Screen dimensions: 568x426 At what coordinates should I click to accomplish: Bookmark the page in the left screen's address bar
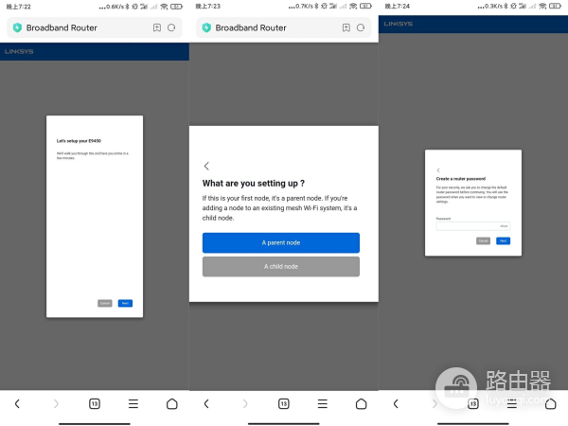156,28
